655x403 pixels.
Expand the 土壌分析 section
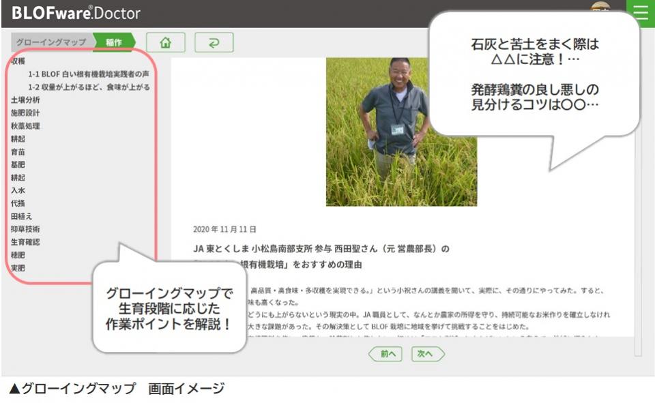point(26,100)
